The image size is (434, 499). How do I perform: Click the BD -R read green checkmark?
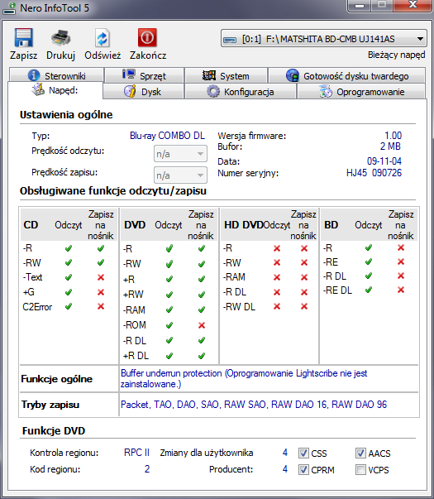(369, 247)
